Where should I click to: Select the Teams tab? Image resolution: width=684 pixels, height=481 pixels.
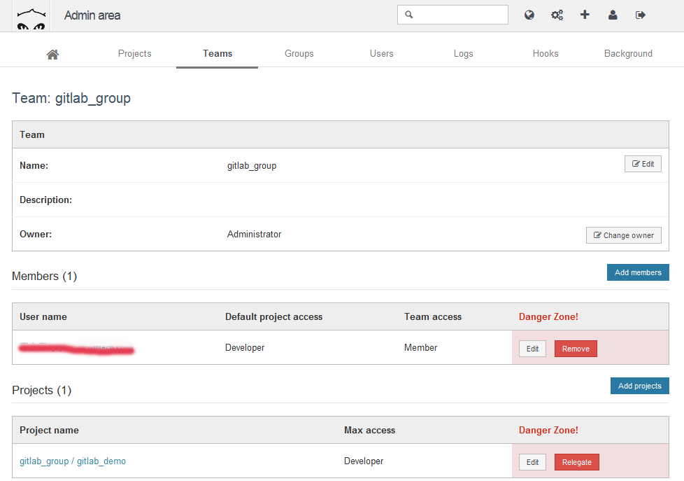tap(218, 53)
